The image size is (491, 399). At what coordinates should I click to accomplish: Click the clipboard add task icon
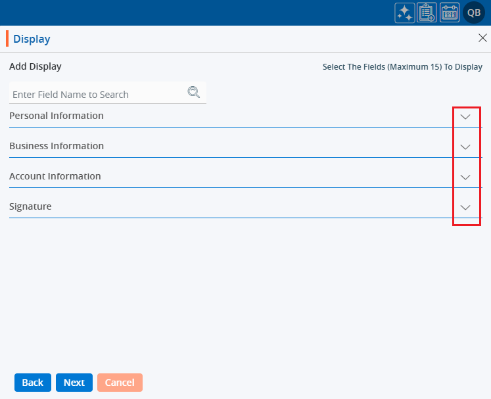click(x=427, y=12)
